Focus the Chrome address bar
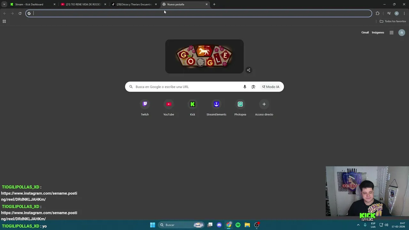 point(199,13)
